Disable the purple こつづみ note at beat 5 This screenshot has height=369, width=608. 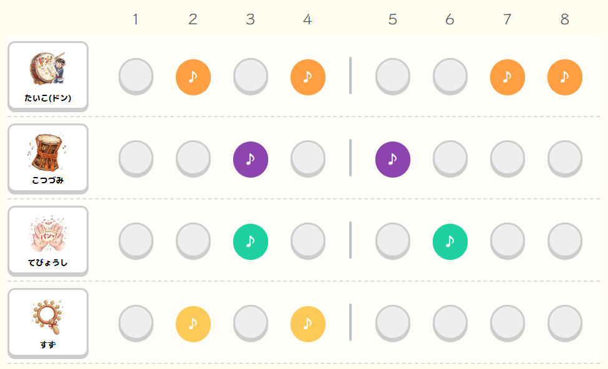393,159
